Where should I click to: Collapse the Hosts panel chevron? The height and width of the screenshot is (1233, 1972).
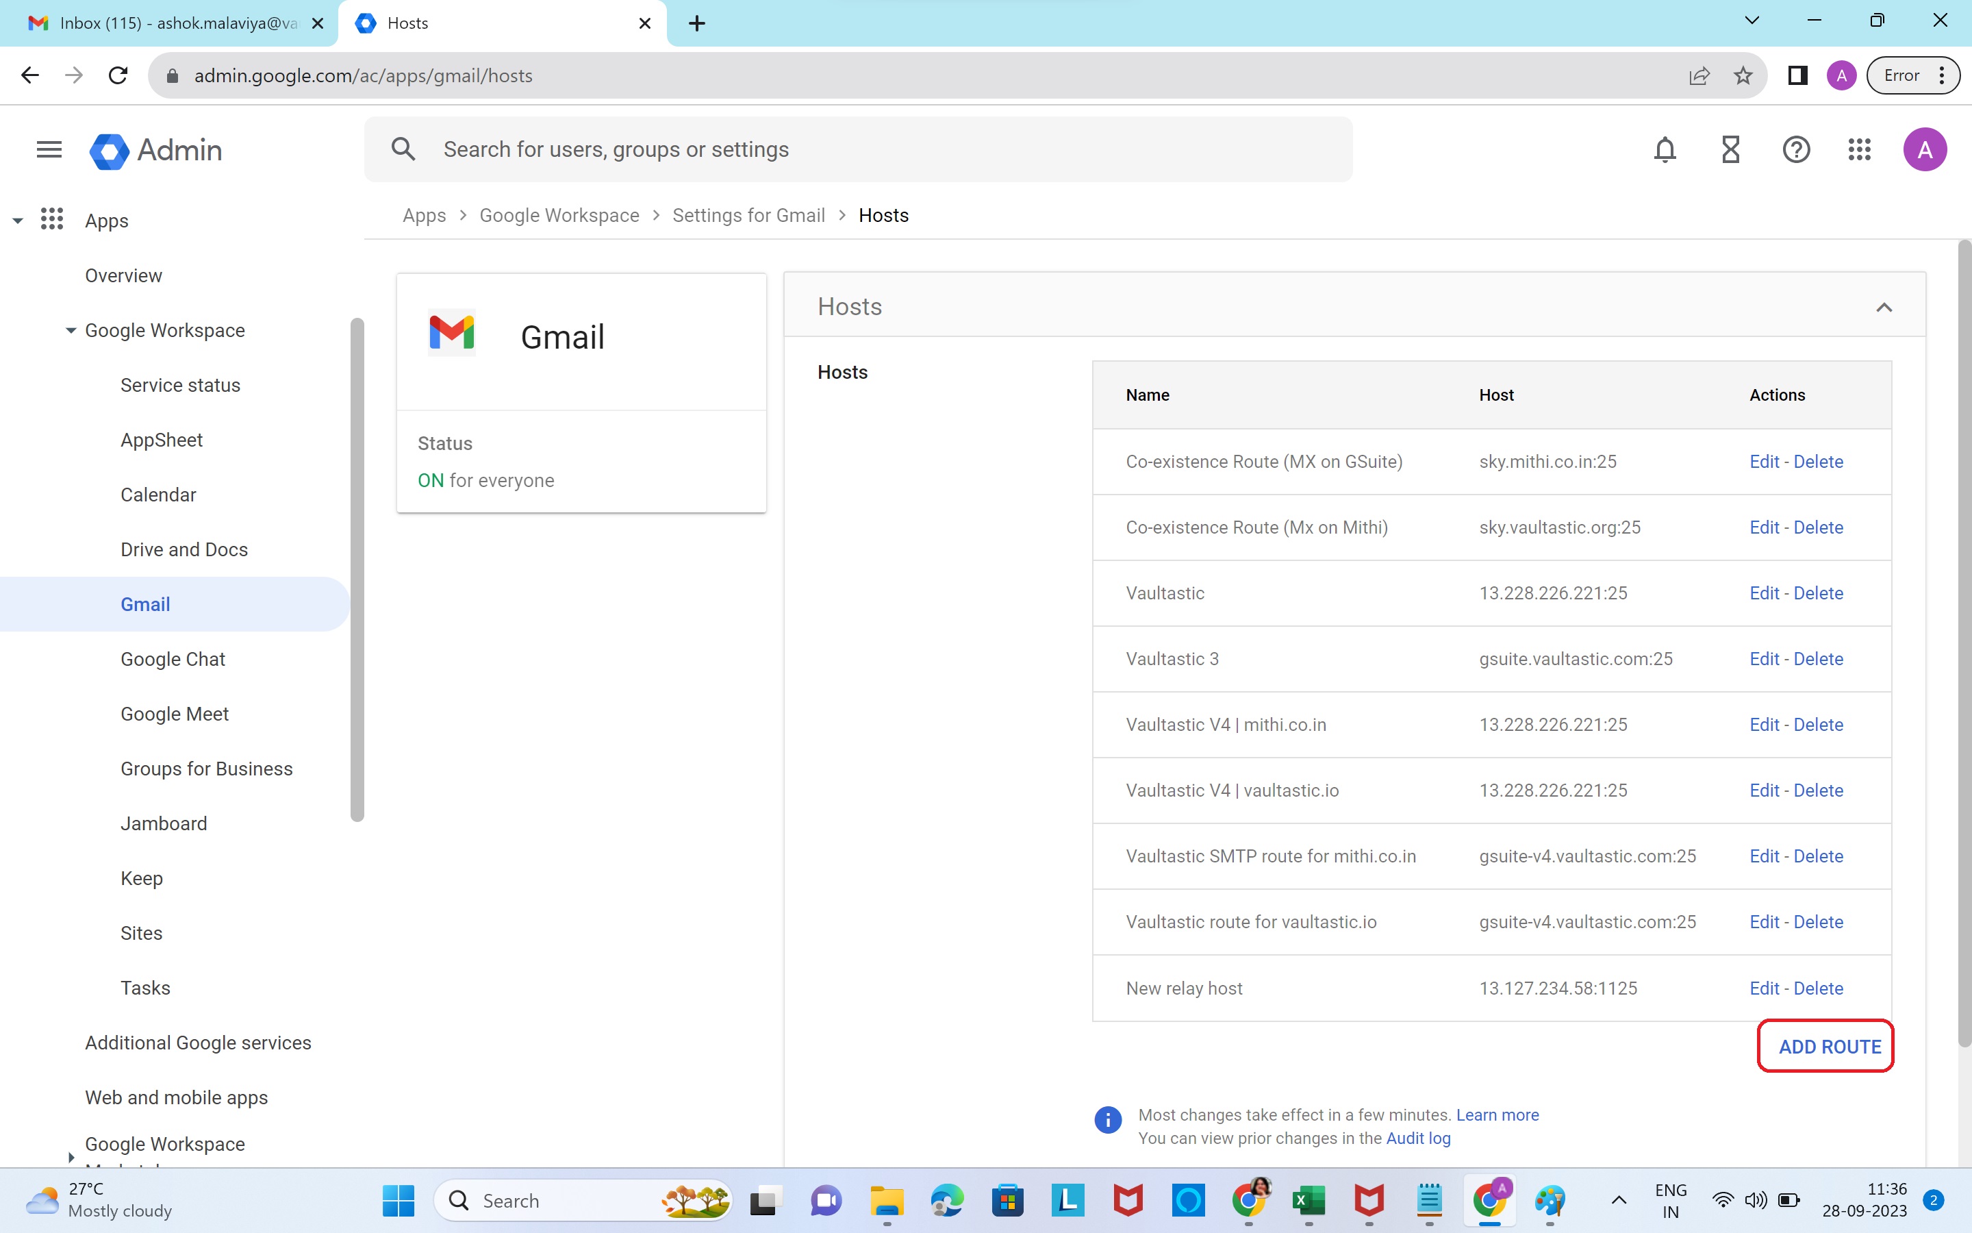(x=1883, y=308)
